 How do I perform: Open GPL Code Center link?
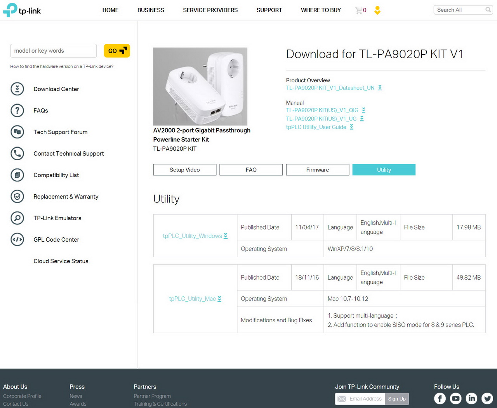[x=56, y=240]
